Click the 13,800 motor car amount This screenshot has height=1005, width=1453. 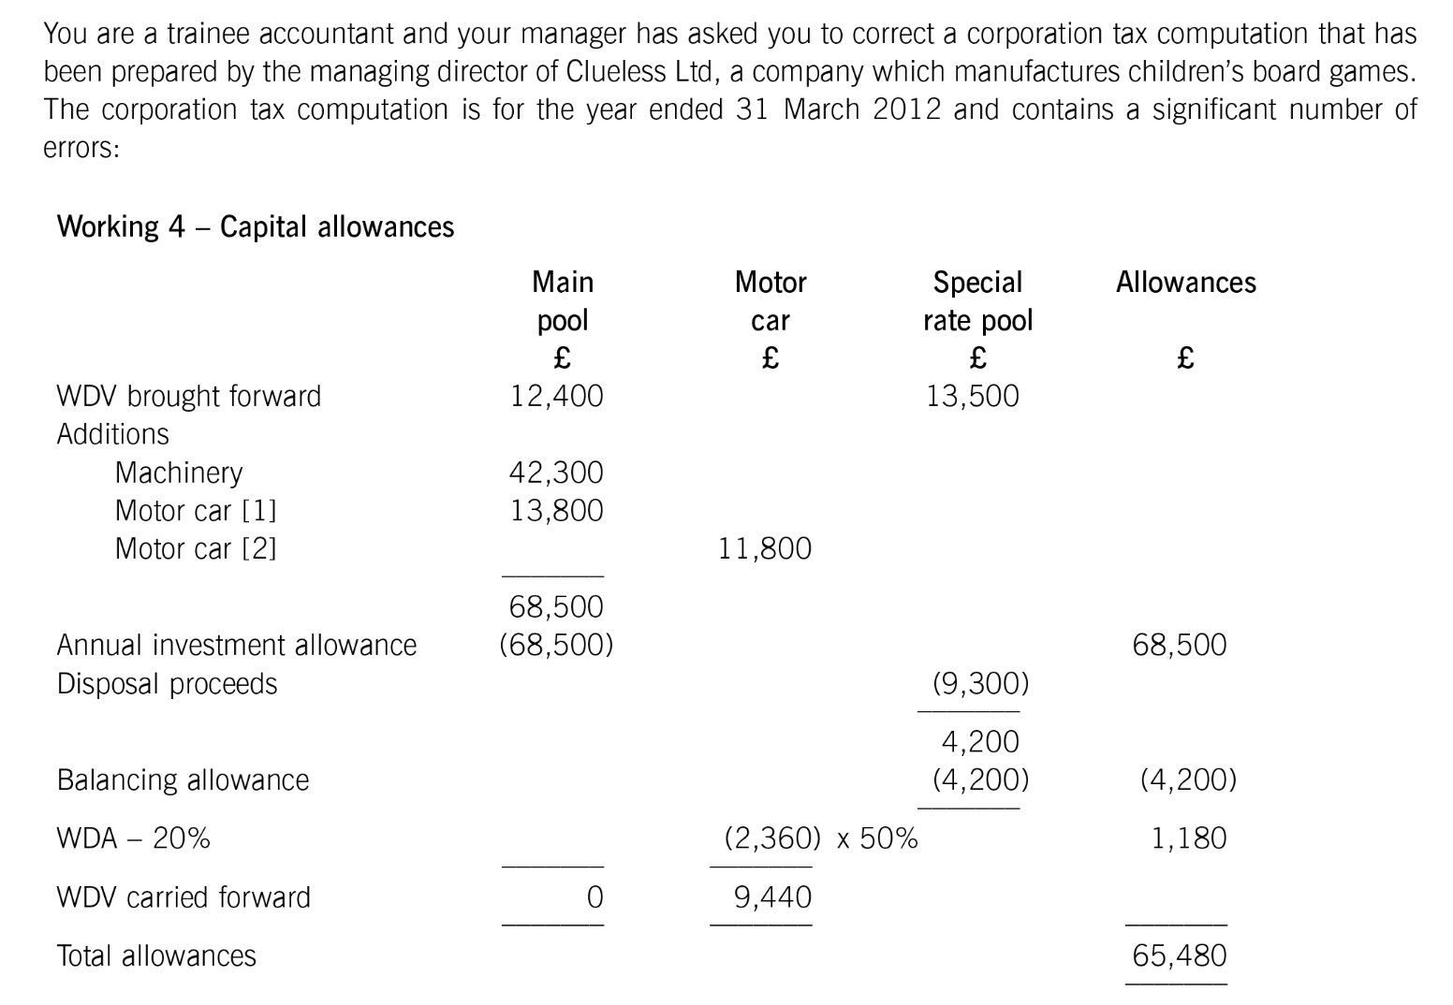(x=556, y=511)
